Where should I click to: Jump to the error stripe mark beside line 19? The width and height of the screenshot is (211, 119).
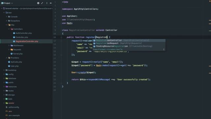[x=210, y=66]
